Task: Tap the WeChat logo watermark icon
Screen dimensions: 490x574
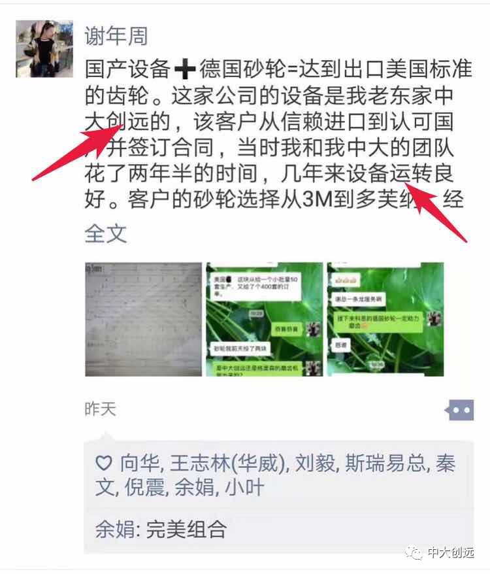Action: click(x=414, y=552)
